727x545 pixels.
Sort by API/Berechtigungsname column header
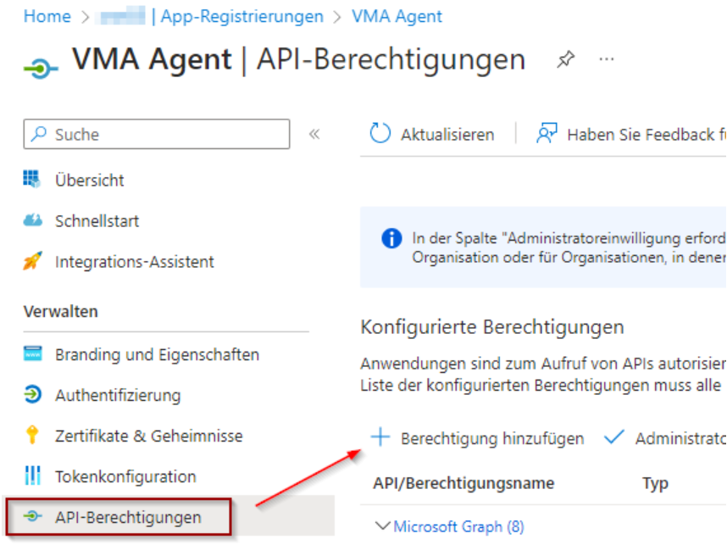pyautogui.click(x=463, y=483)
